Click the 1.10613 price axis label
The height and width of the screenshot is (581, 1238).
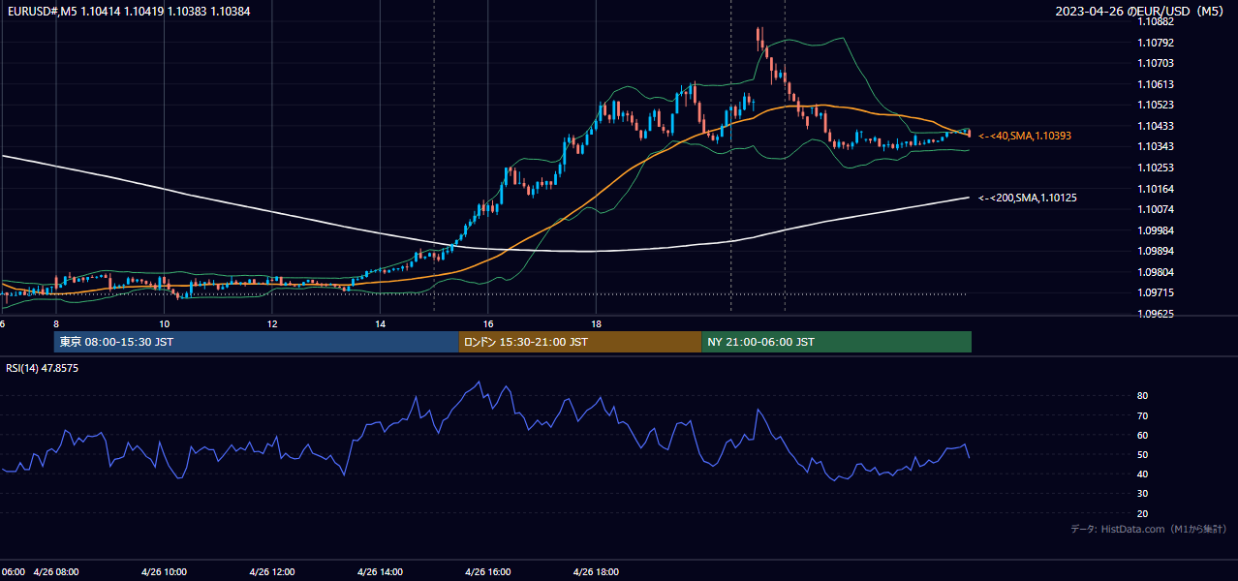click(x=1155, y=84)
